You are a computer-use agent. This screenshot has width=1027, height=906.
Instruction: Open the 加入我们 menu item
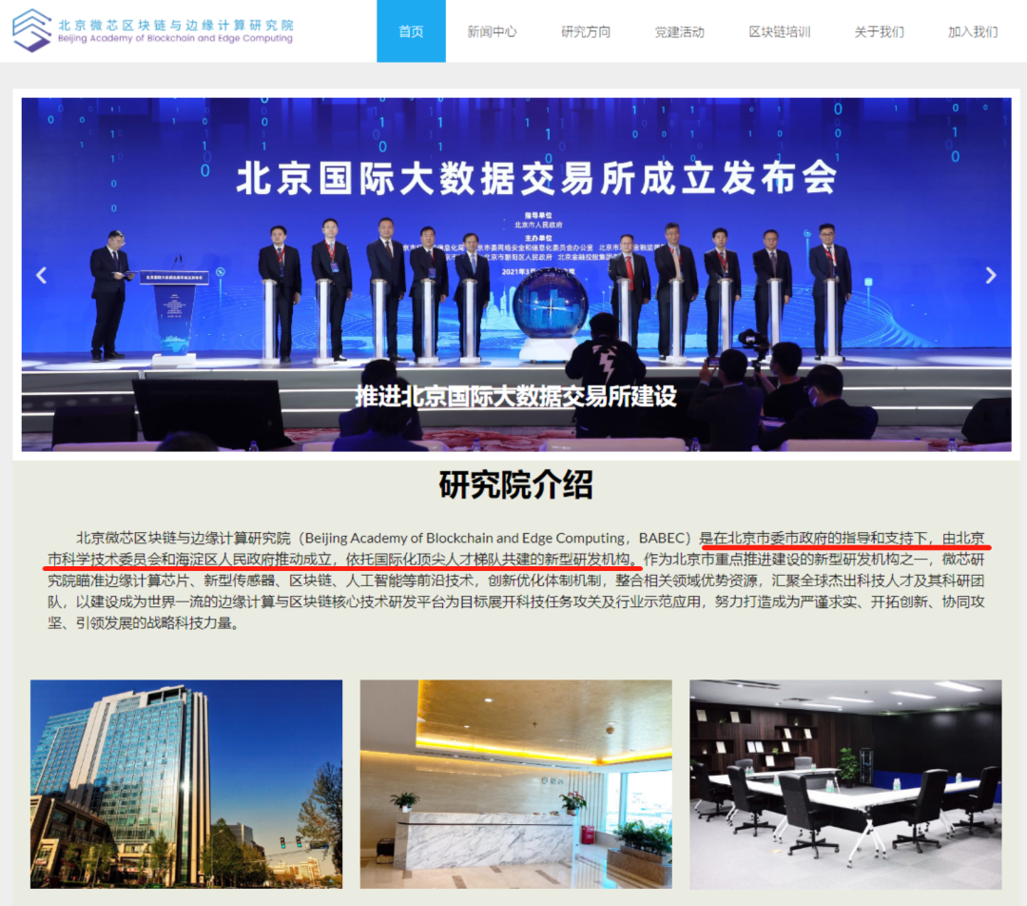coord(973,31)
